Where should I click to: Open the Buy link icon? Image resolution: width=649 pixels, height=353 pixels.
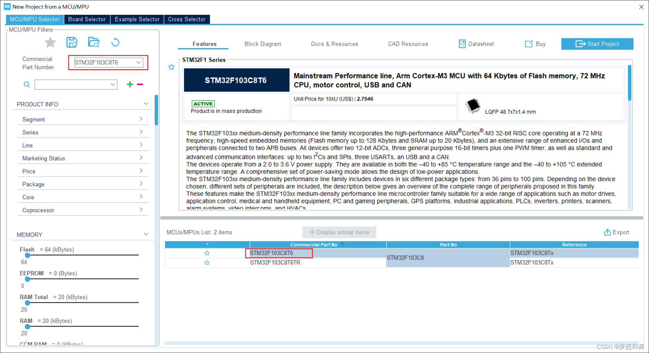pos(529,44)
